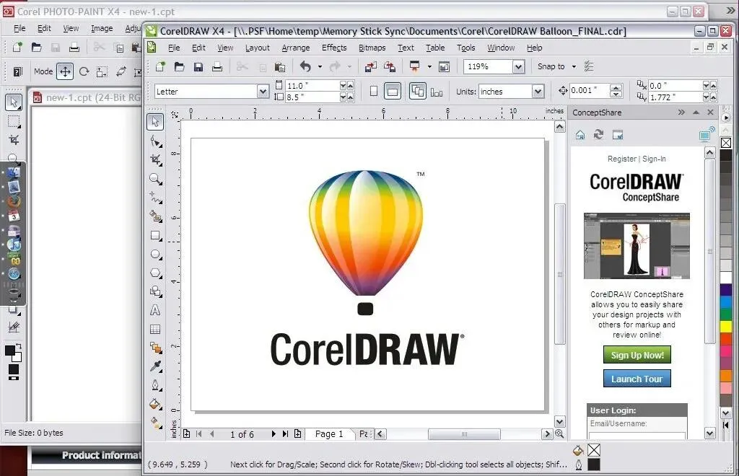This screenshot has width=739, height=476.
Task: Select the Fill bucket tool in CorelDRAW
Action: tap(156, 404)
